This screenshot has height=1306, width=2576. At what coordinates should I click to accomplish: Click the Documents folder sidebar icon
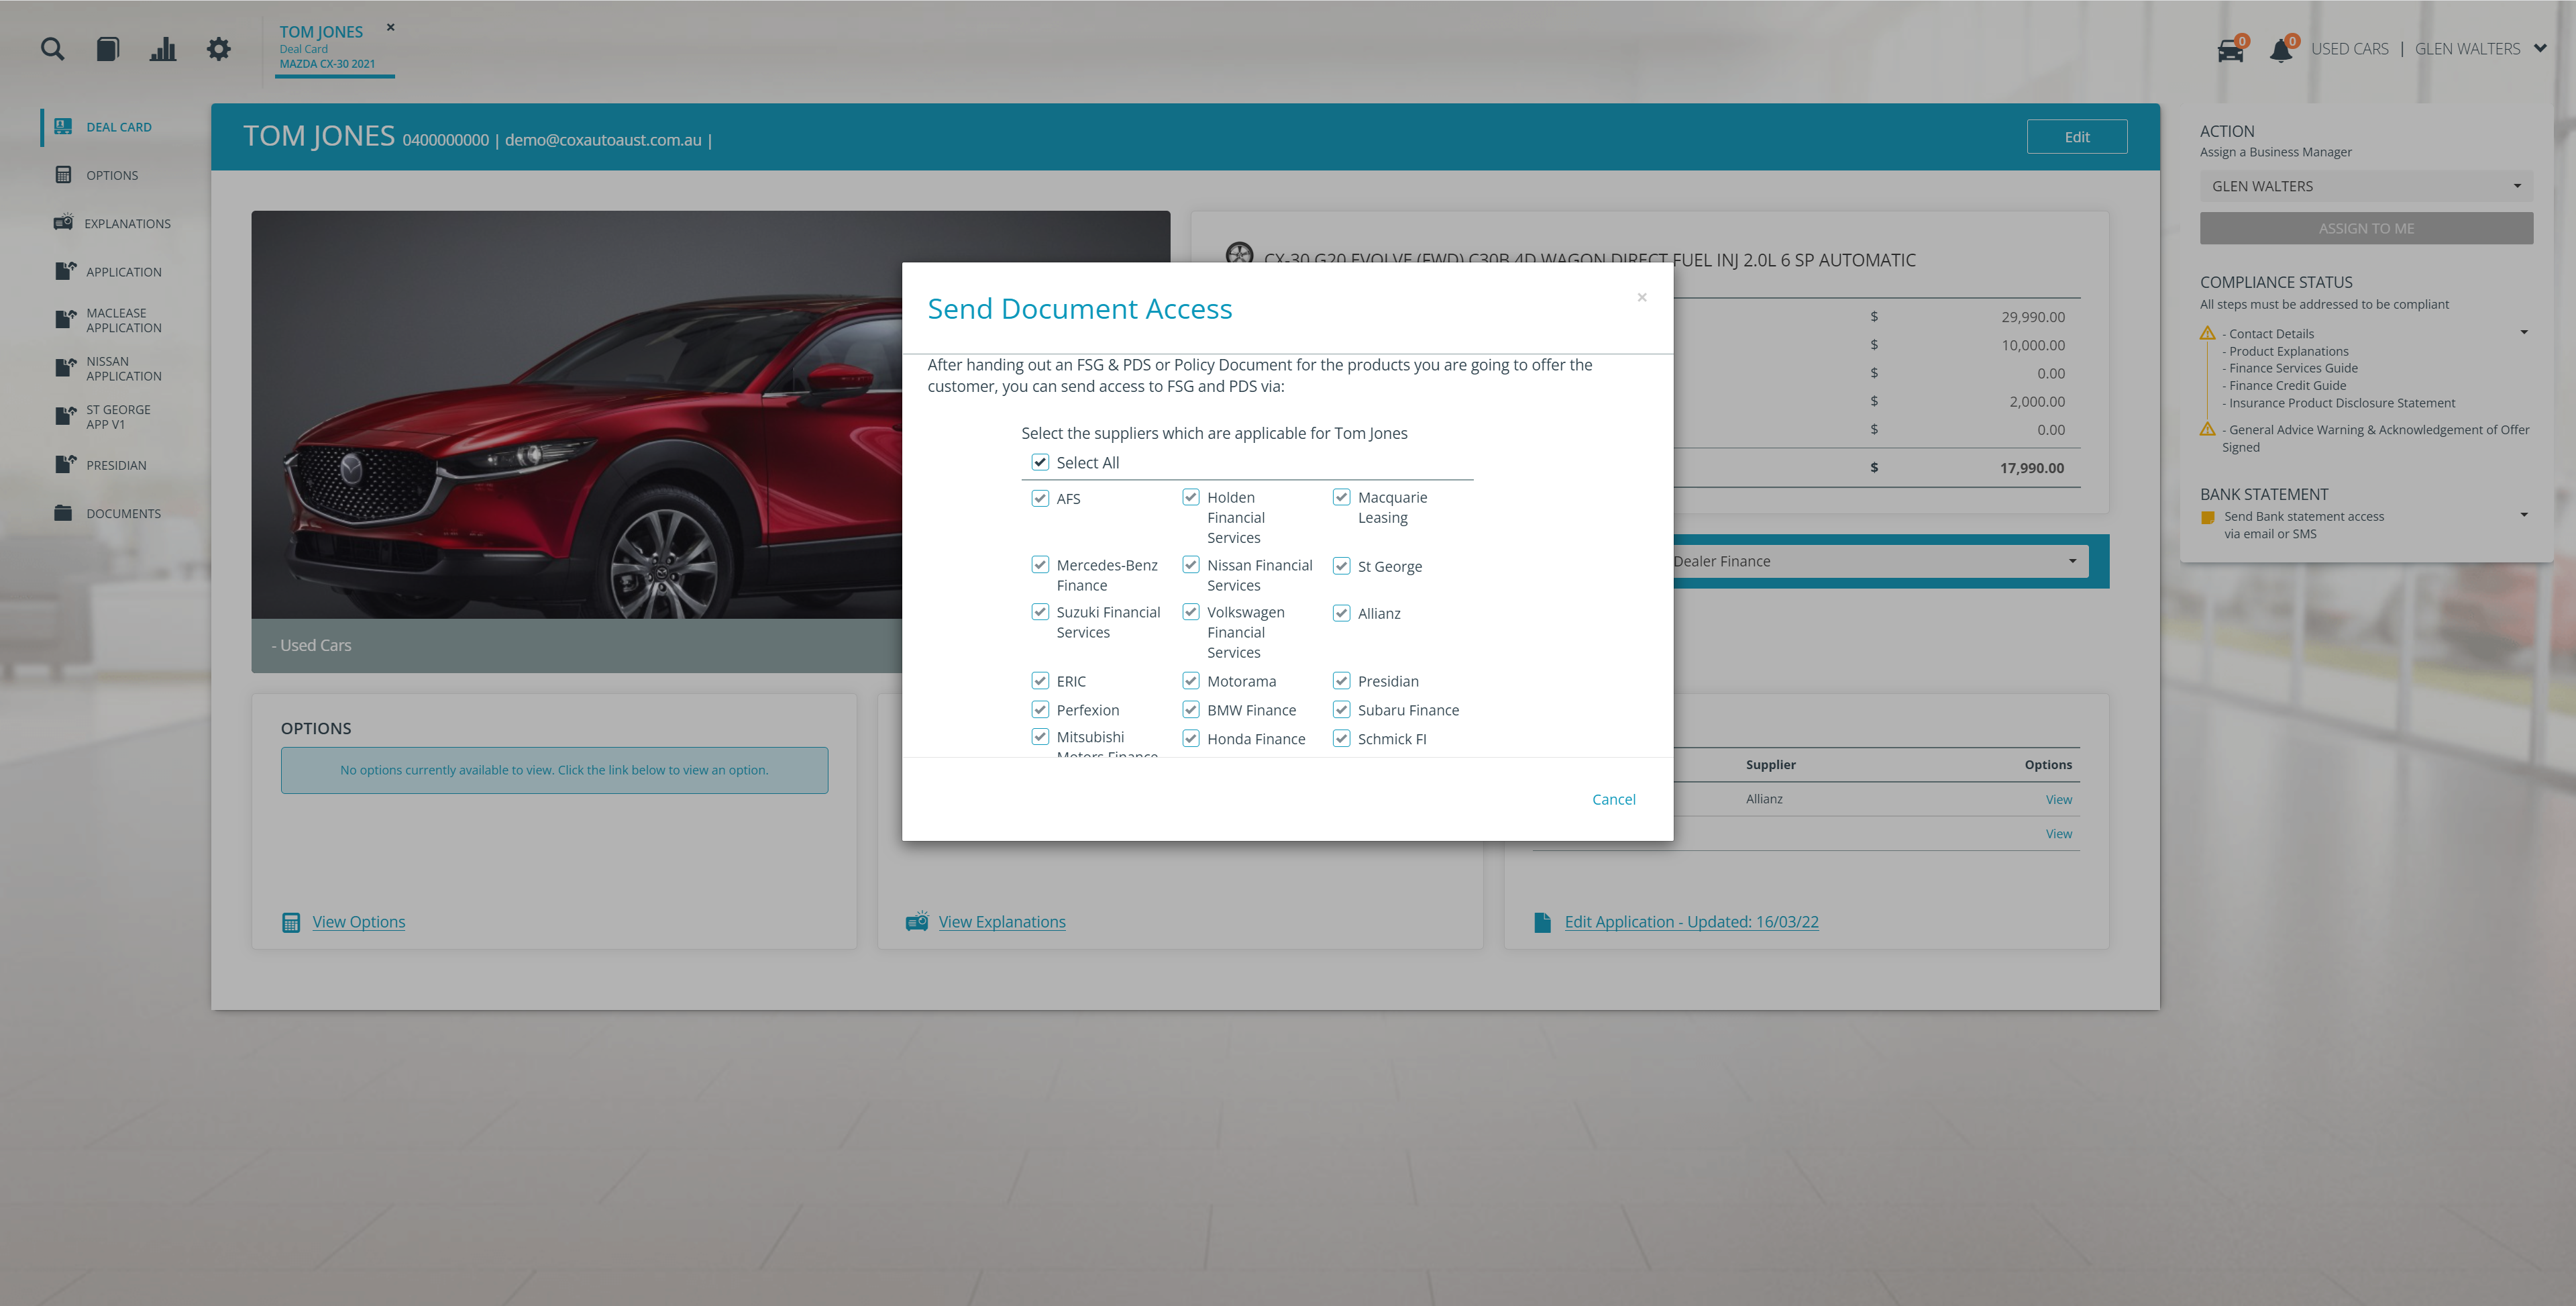[x=63, y=512]
